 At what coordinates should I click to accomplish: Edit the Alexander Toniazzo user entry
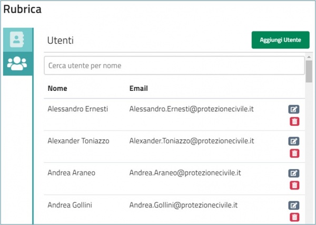(x=294, y=142)
